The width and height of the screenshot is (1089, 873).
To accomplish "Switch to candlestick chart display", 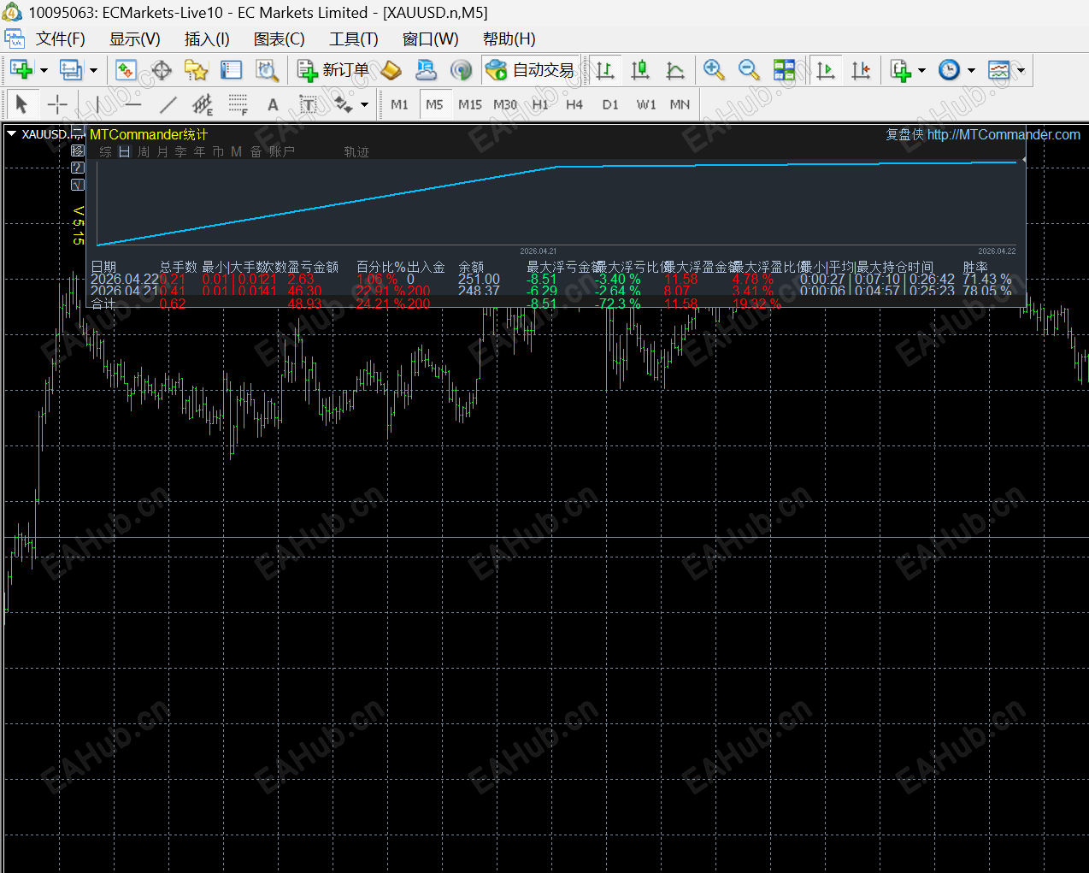I will pos(640,70).
